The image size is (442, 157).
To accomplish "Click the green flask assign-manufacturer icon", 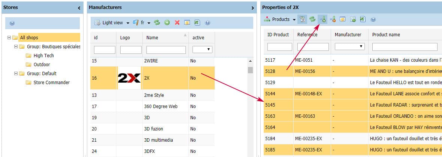I will click(323, 19).
